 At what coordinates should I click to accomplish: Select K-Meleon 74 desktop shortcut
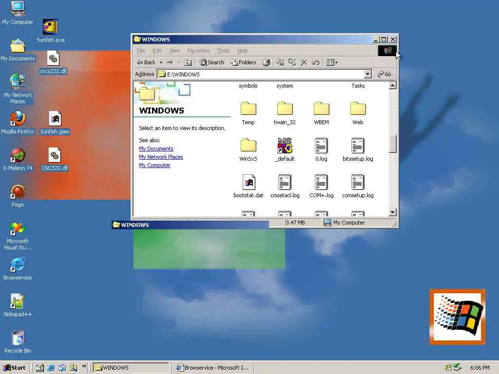[18, 159]
